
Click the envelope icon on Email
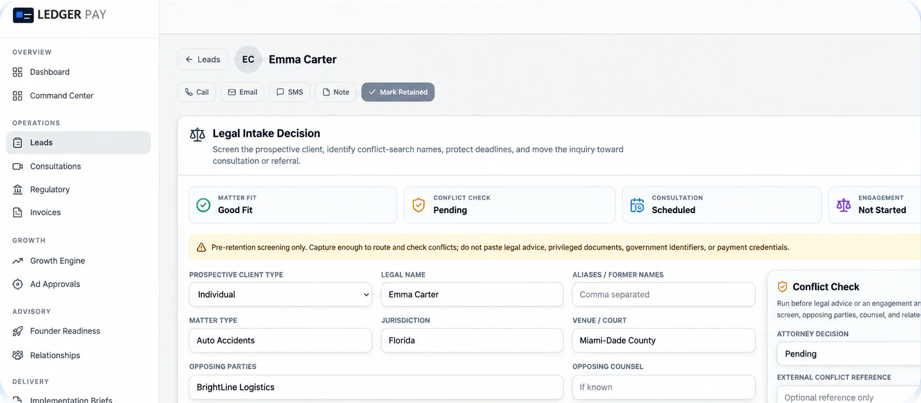[x=232, y=92]
